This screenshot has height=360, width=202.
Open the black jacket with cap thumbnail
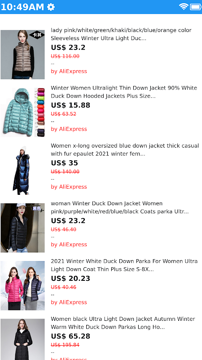(22, 228)
